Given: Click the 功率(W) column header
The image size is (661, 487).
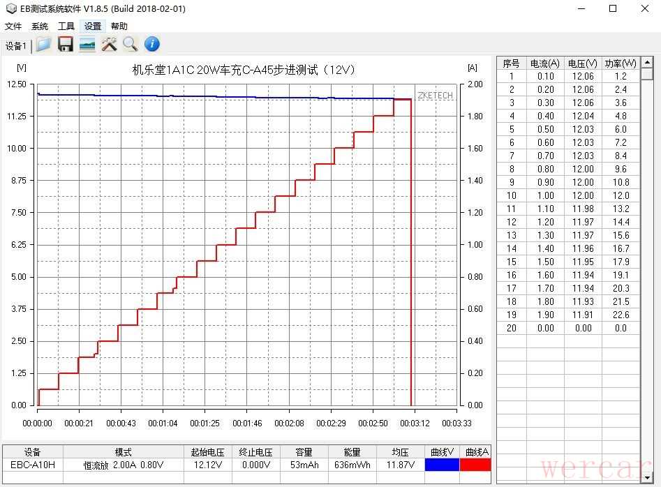Looking at the screenshot, I should coord(620,63).
